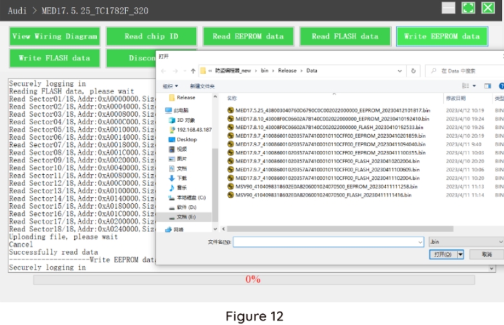This screenshot has width=504, height=325.
Task: Sort files by 修改日期 column header
Action: click(456, 98)
